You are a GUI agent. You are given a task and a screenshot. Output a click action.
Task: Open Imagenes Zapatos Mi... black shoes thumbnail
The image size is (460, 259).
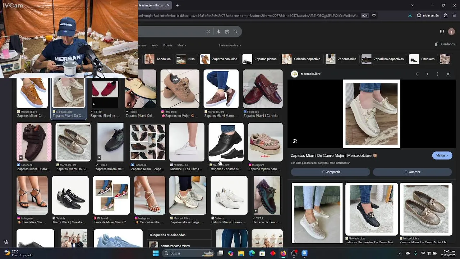point(226,142)
